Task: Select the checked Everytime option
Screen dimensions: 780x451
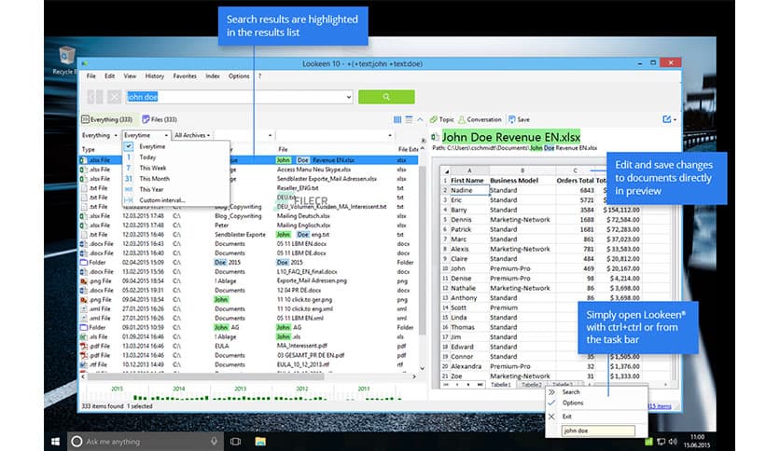Action: [x=152, y=146]
